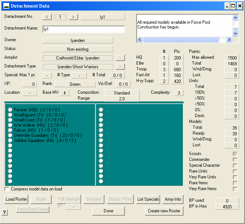Click the Army Info button
The width and height of the screenshot is (245, 224).
click(x=173, y=199)
